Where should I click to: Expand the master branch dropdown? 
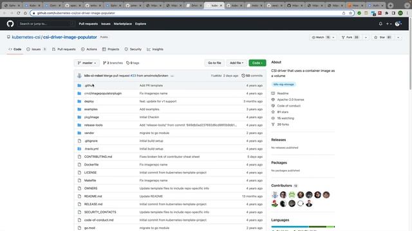(87, 63)
